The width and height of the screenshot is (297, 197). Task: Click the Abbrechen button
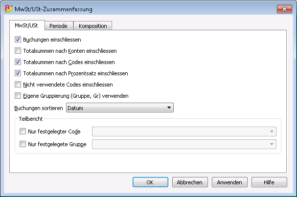(x=190, y=182)
